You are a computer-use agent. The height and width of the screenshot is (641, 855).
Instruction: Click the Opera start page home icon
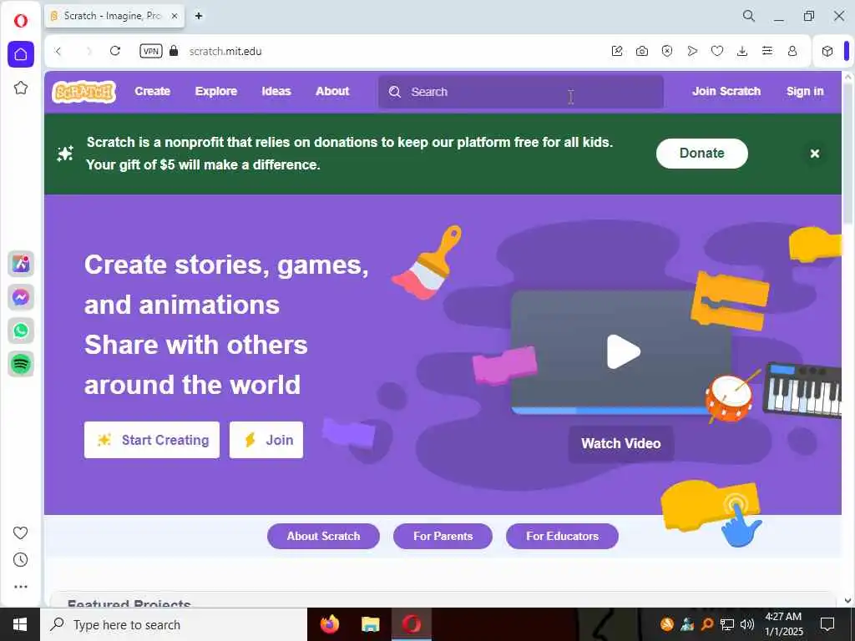pos(21,54)
